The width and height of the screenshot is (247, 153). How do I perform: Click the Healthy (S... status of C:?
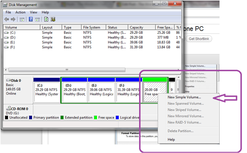(x=117, y=33)
